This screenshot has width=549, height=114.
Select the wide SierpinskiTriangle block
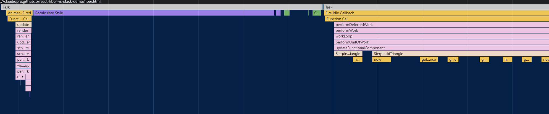pos(460,54)
